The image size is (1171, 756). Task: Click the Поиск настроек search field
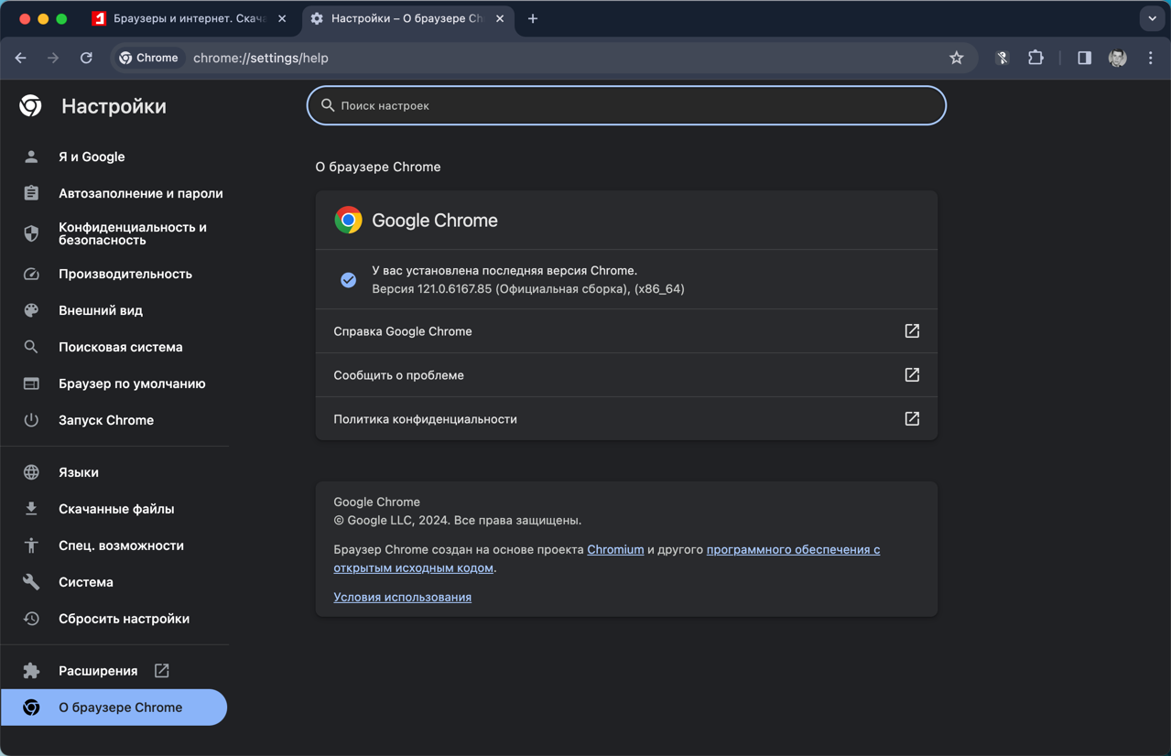pos(626,105)
